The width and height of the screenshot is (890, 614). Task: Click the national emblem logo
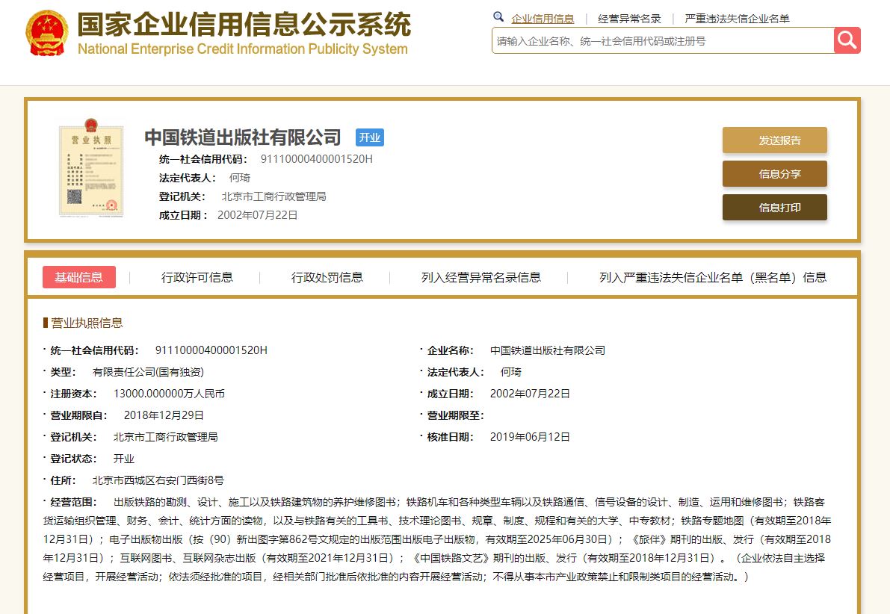pos(46,33)
